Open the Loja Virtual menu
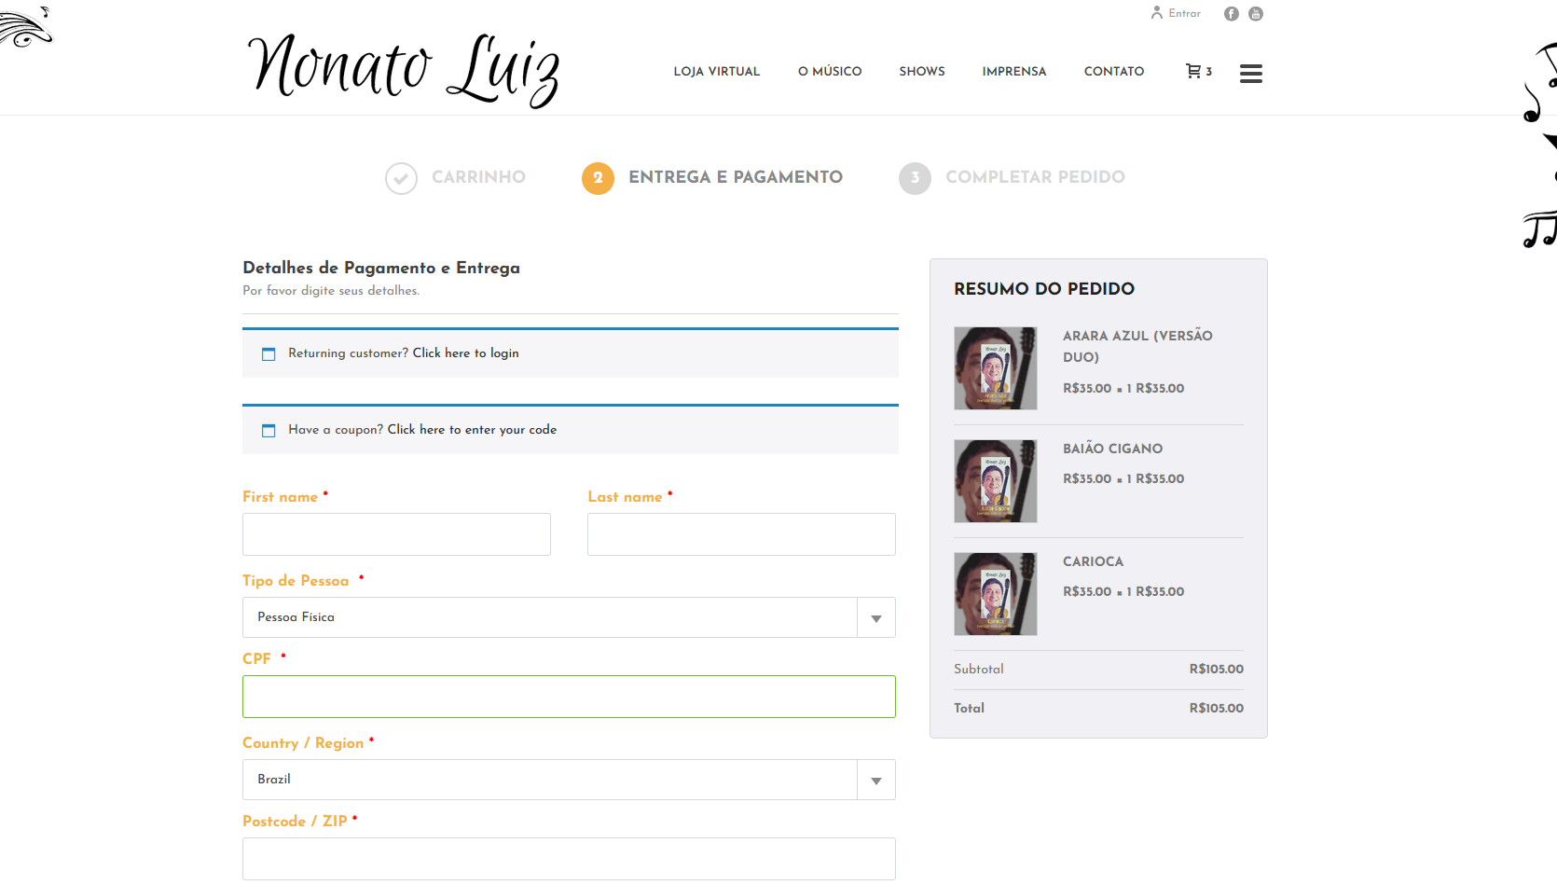Image resolution: width=1557 pixels, height=885 pixels. (716, 72)
